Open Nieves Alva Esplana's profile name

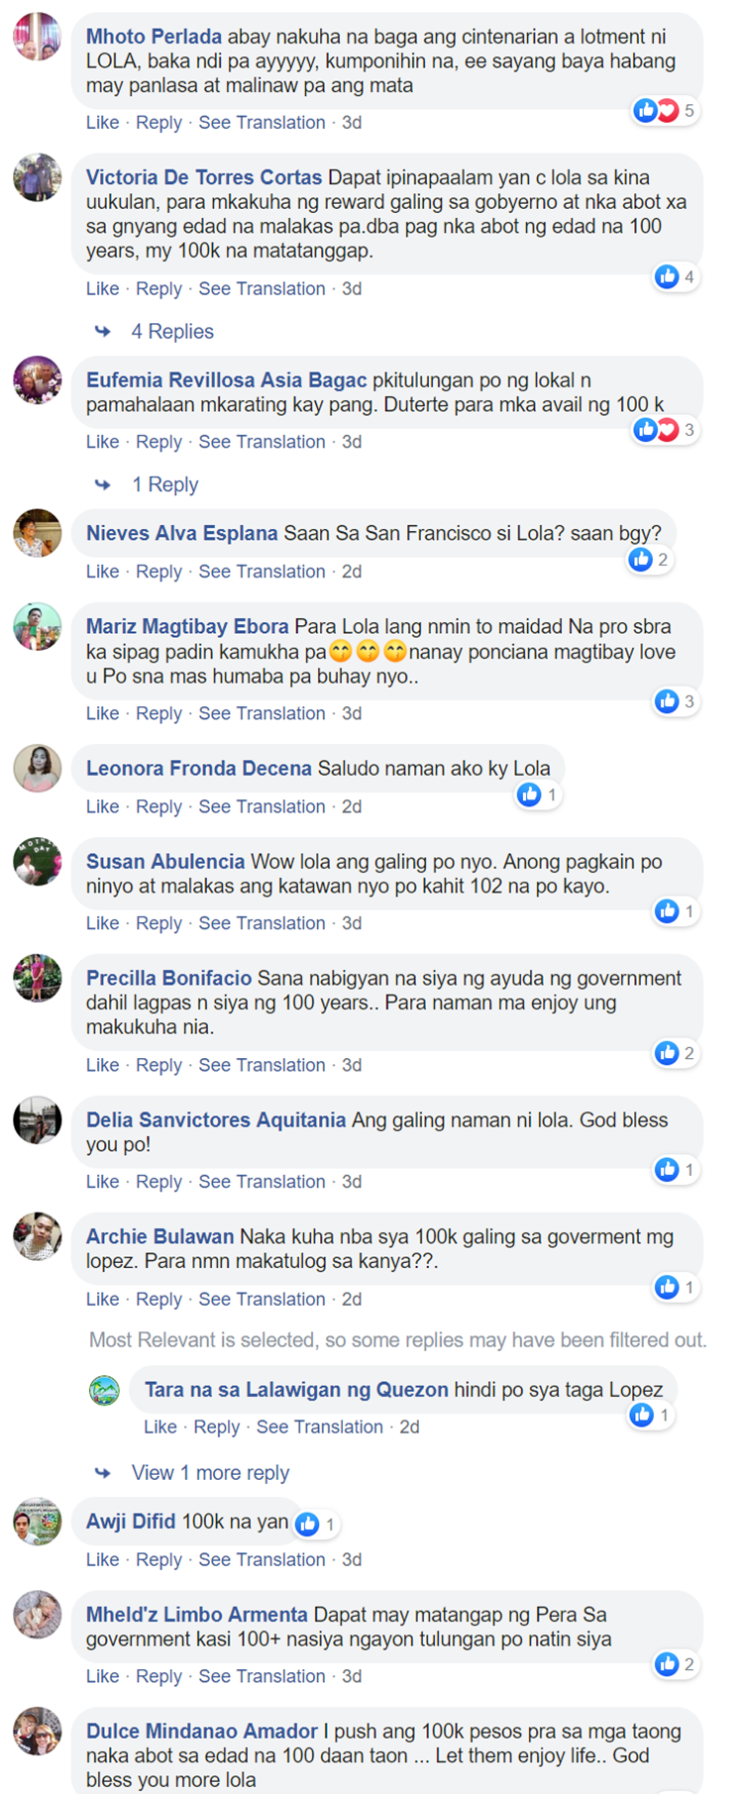click(x=181, y=533)
